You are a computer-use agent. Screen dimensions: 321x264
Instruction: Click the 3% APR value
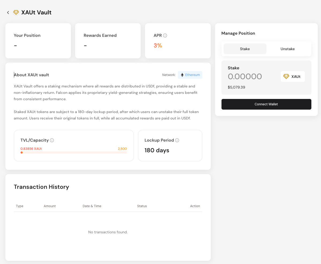coord(158,46)
